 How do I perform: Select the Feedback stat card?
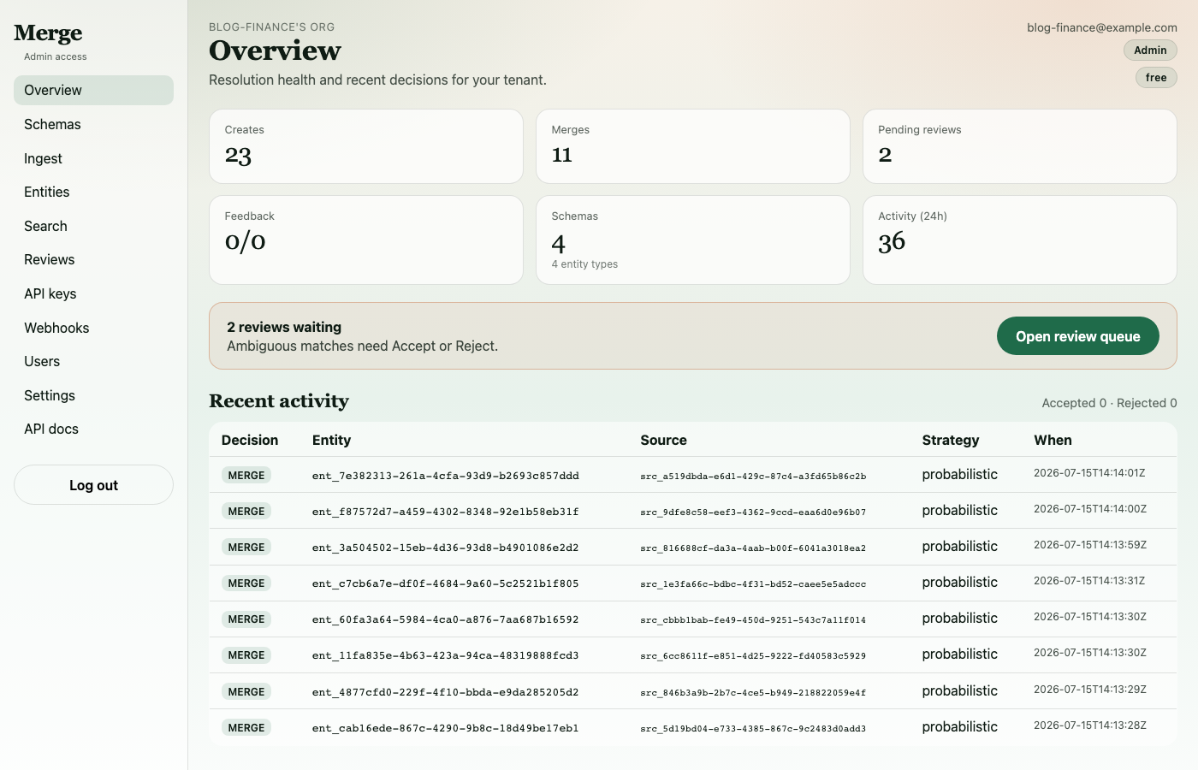tap(366, 240)
